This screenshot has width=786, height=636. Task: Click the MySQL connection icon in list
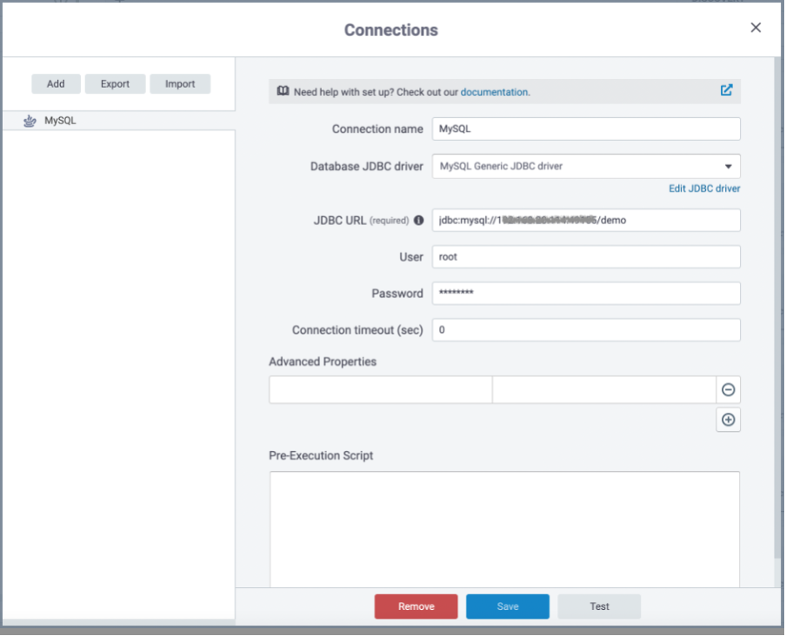[x=30, y=121]
